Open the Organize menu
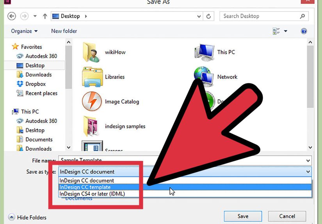The width and height of the screenshot is (322, 224). coord(24,31)
